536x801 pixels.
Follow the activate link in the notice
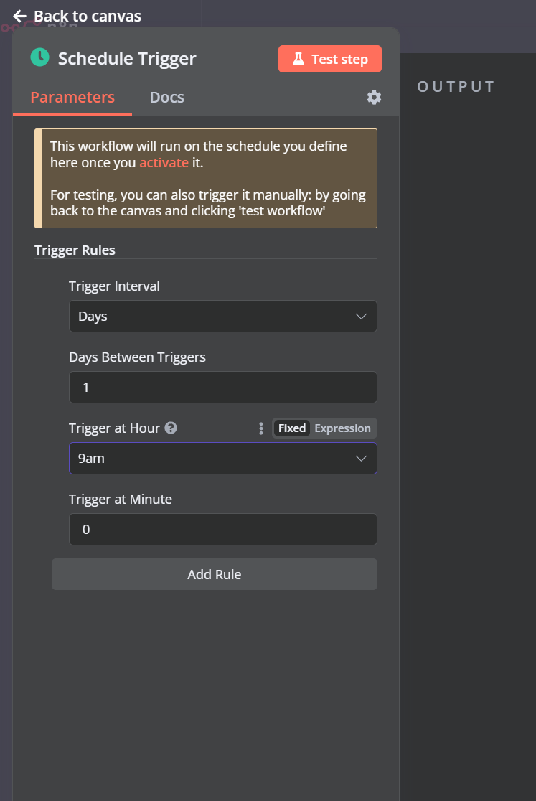[164, 163]
